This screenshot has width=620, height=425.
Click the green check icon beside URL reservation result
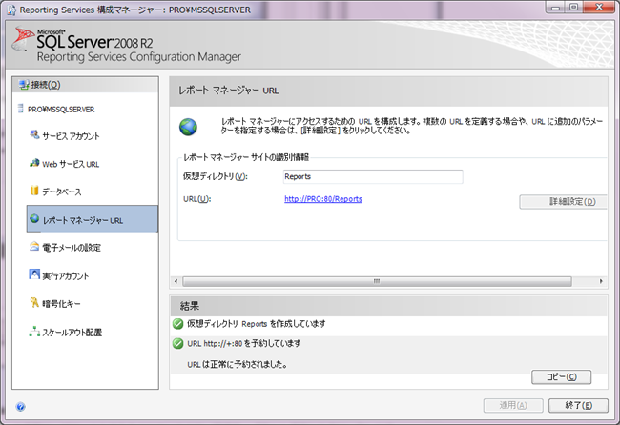[178, 344]
